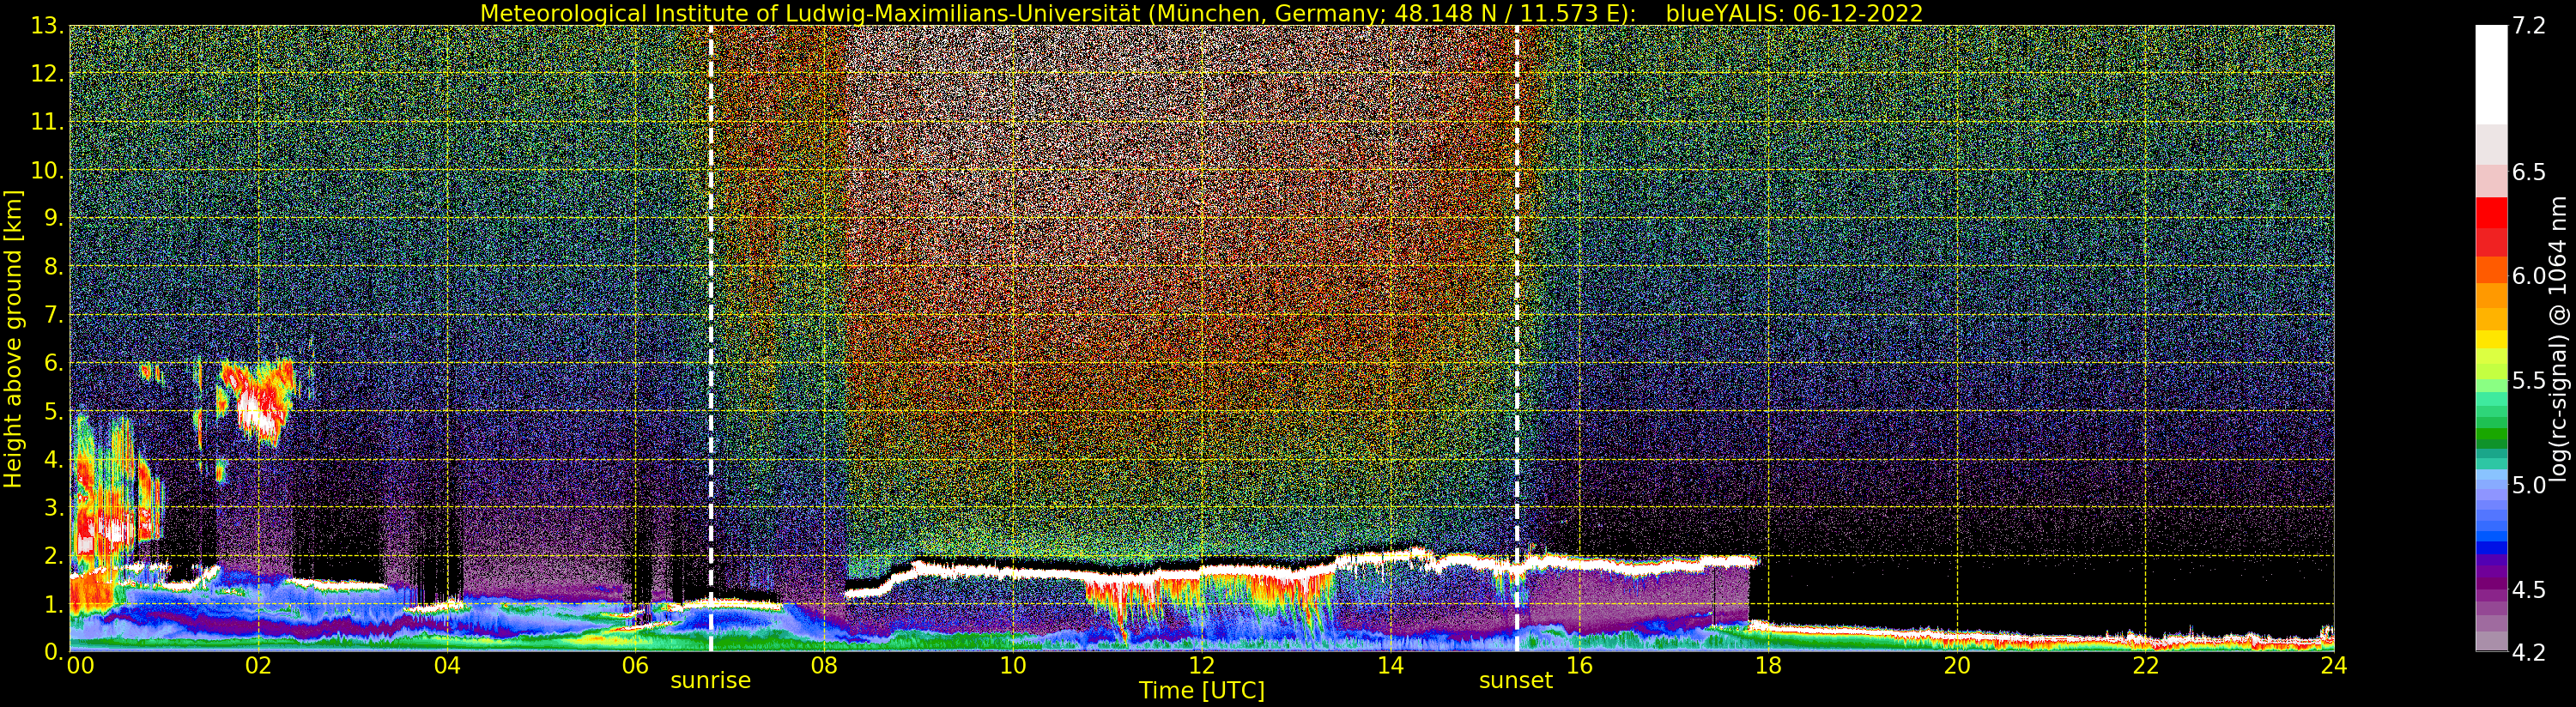The image size is (2576, 707).
Task: Click the x-axis tick label '10'
Action: coord(1013,666)
